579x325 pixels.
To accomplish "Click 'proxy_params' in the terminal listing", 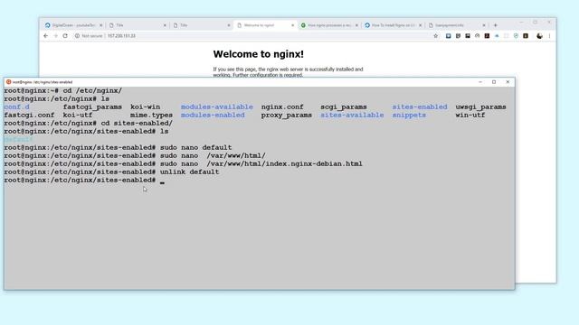I will pyautogui.click(x=287, y=115).
